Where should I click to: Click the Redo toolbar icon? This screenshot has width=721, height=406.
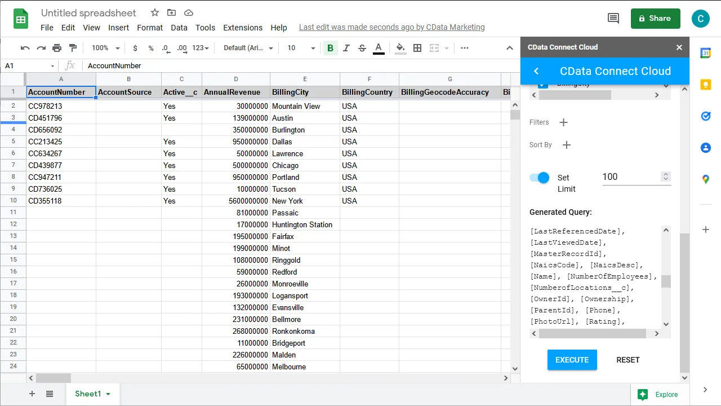coord(41,48)
